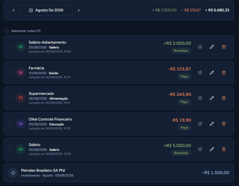The image size is (239, 186).
Task: Open the Petroleo Brasileiro SA Pfd investment row
Action: tap(119, 173)
